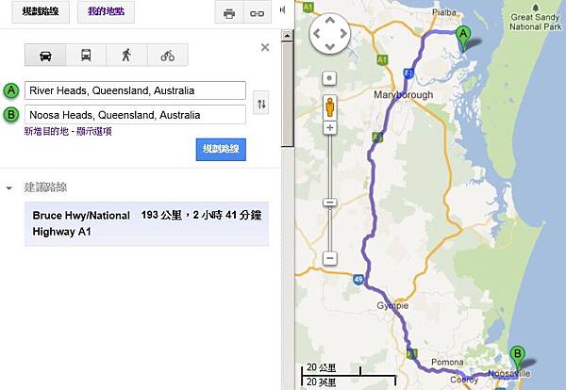Click Great Sandy National Park label
This screenshot has height=390, width=566.
coord(536,22)
